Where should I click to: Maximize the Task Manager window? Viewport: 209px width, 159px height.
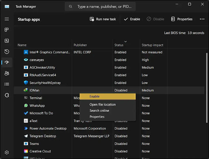[x=189, y=4]
